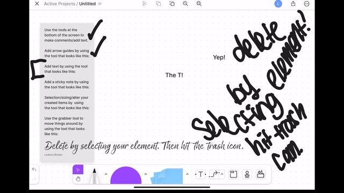Select the 'The T!' text element
344x193 pixels.
click(x=174, y=75)
